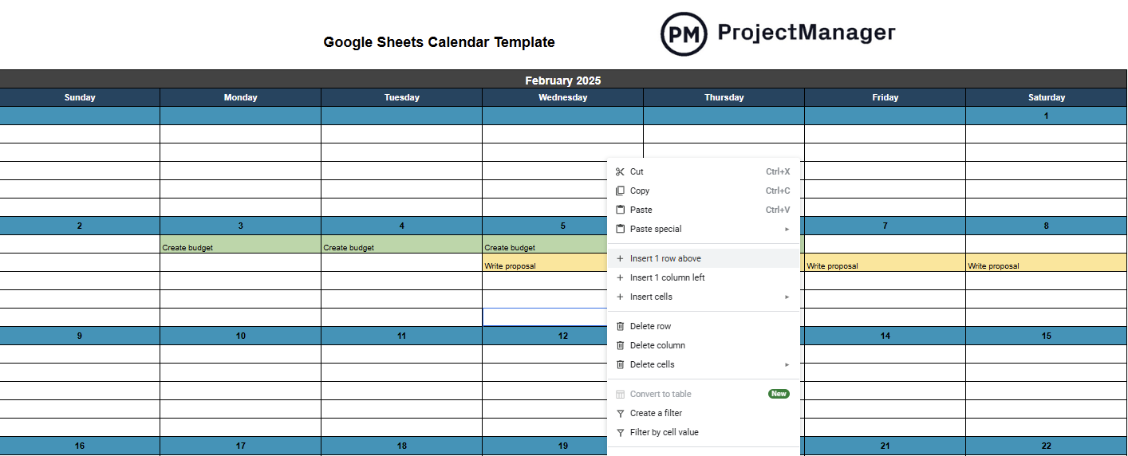Click the Paste clipboard icon

coord(620,210)
